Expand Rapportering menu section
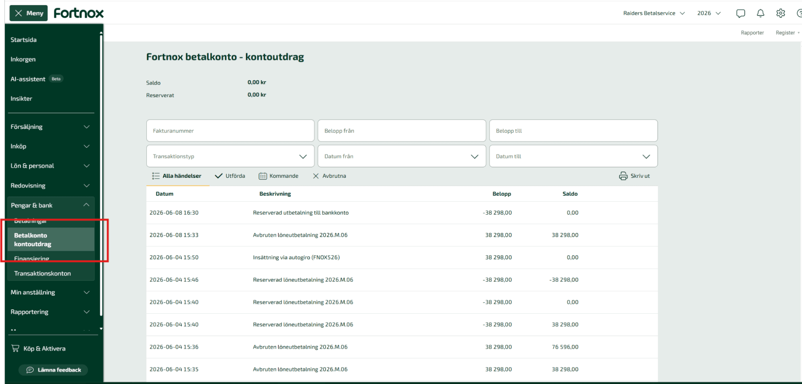 (x=51, y=312)
